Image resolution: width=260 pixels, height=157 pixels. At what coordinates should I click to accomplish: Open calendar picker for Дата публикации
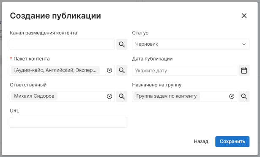coord(244,70)
